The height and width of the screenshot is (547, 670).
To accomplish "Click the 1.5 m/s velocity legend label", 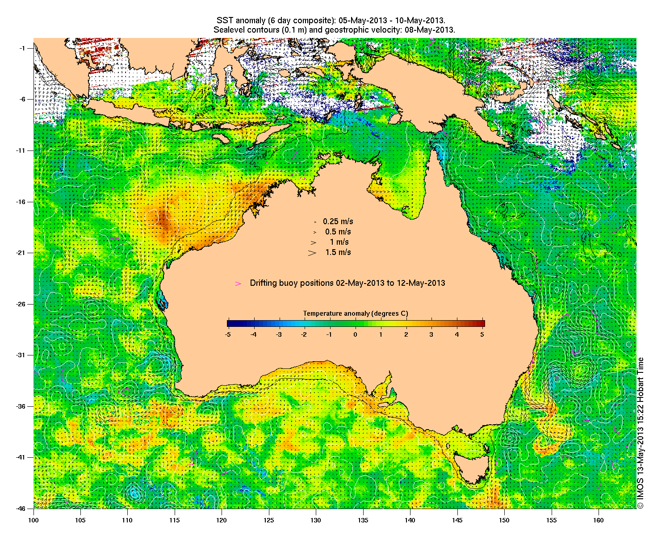I will click(338, 252).
